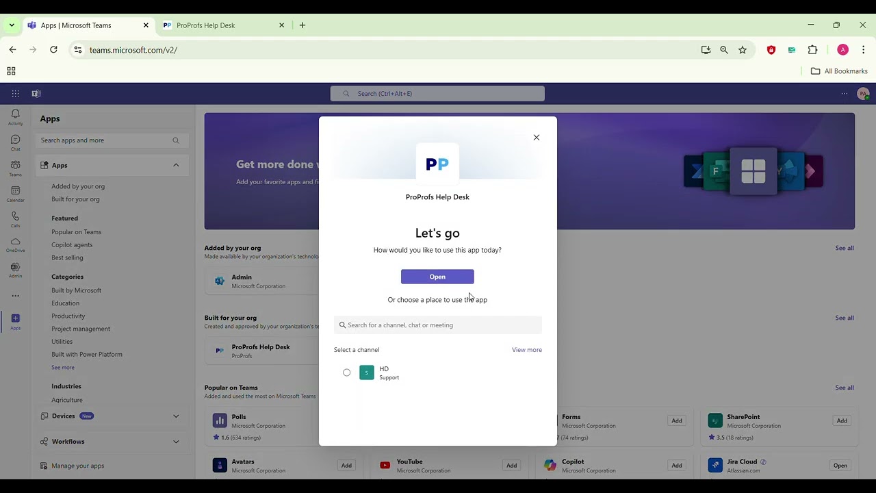
Task: Select Popular on Teams filter
Action: click(x=76, y=232)
